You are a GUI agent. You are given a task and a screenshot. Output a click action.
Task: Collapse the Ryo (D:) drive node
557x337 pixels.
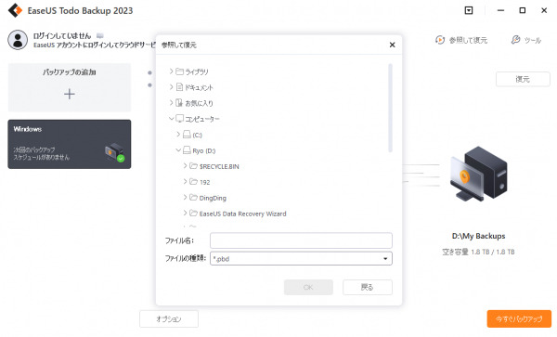(x=178, y=150)
